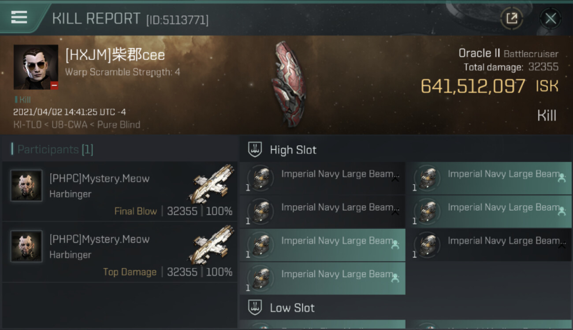Select first Imperial Navy Large Beam module, left column
The height and width of the screenshot is (330, 573).
[x=323, y=178]
